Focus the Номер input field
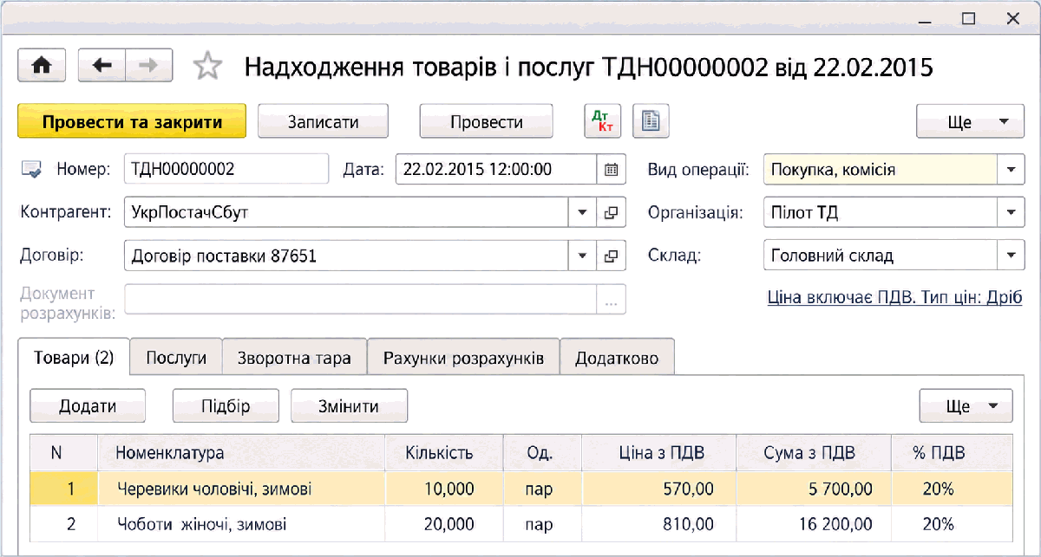 click(x=226, y=169)
